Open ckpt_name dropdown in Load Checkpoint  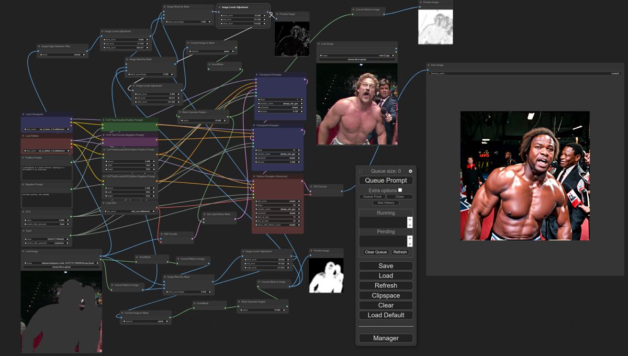47,129
